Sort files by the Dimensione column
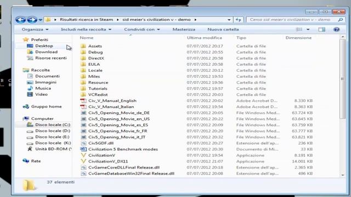 298,38
